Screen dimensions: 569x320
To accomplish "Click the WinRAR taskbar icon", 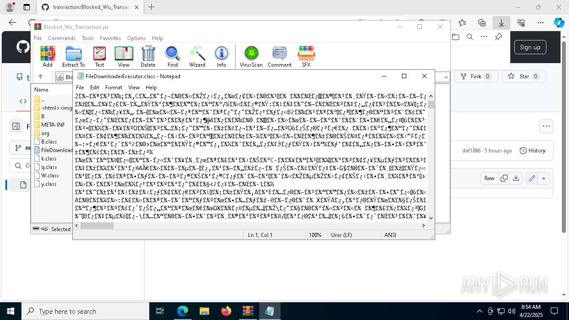I will tap(248, 311).
